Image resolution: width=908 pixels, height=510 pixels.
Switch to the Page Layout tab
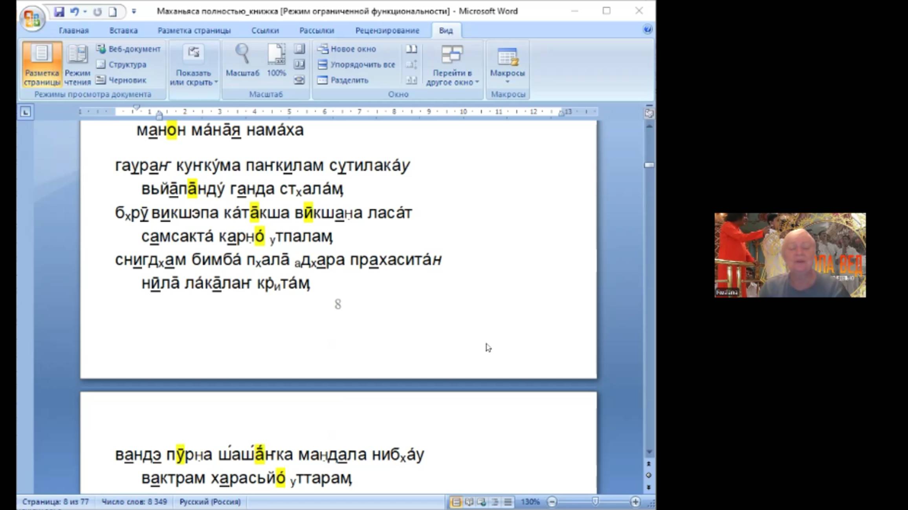pyautogui.click(x=194, y=30)
